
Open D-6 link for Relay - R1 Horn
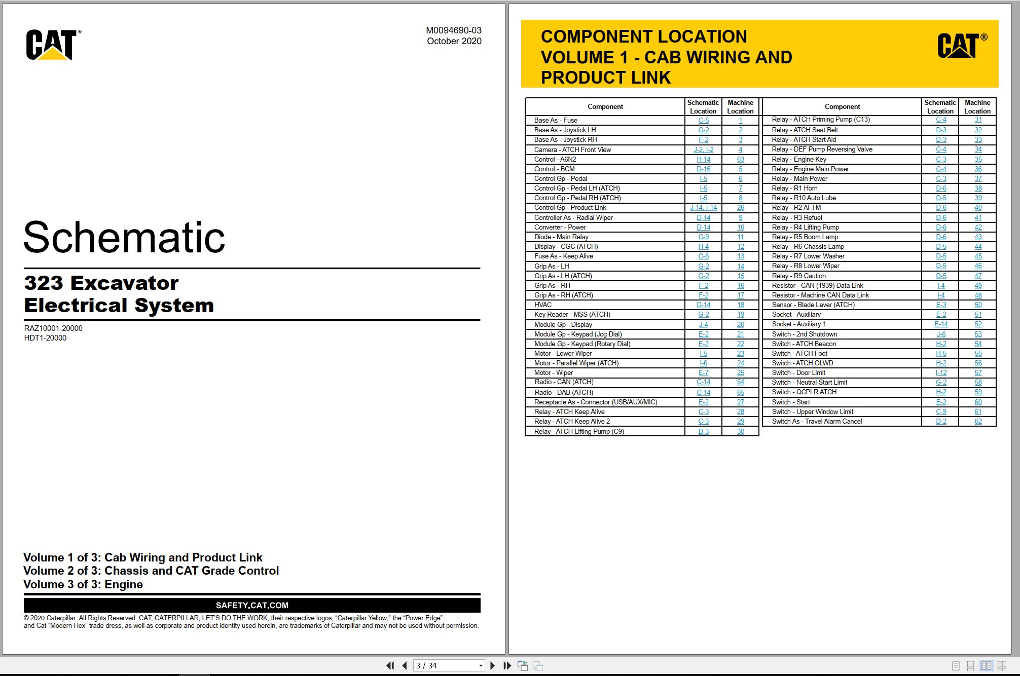tap(941, 188)
